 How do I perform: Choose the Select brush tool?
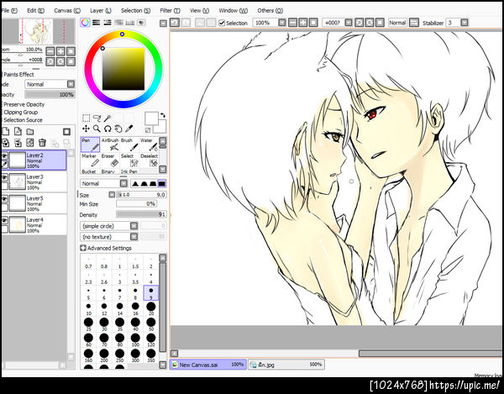[x=129, y=160]
